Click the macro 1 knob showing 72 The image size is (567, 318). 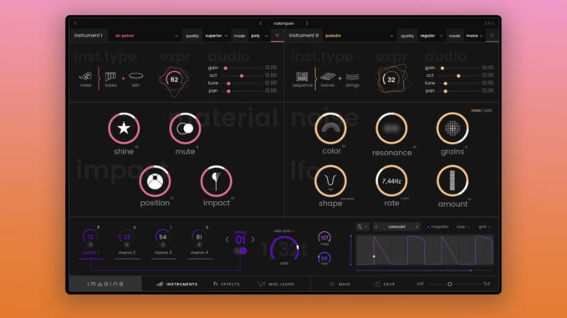pyautogui.click(x=90, y=237)
